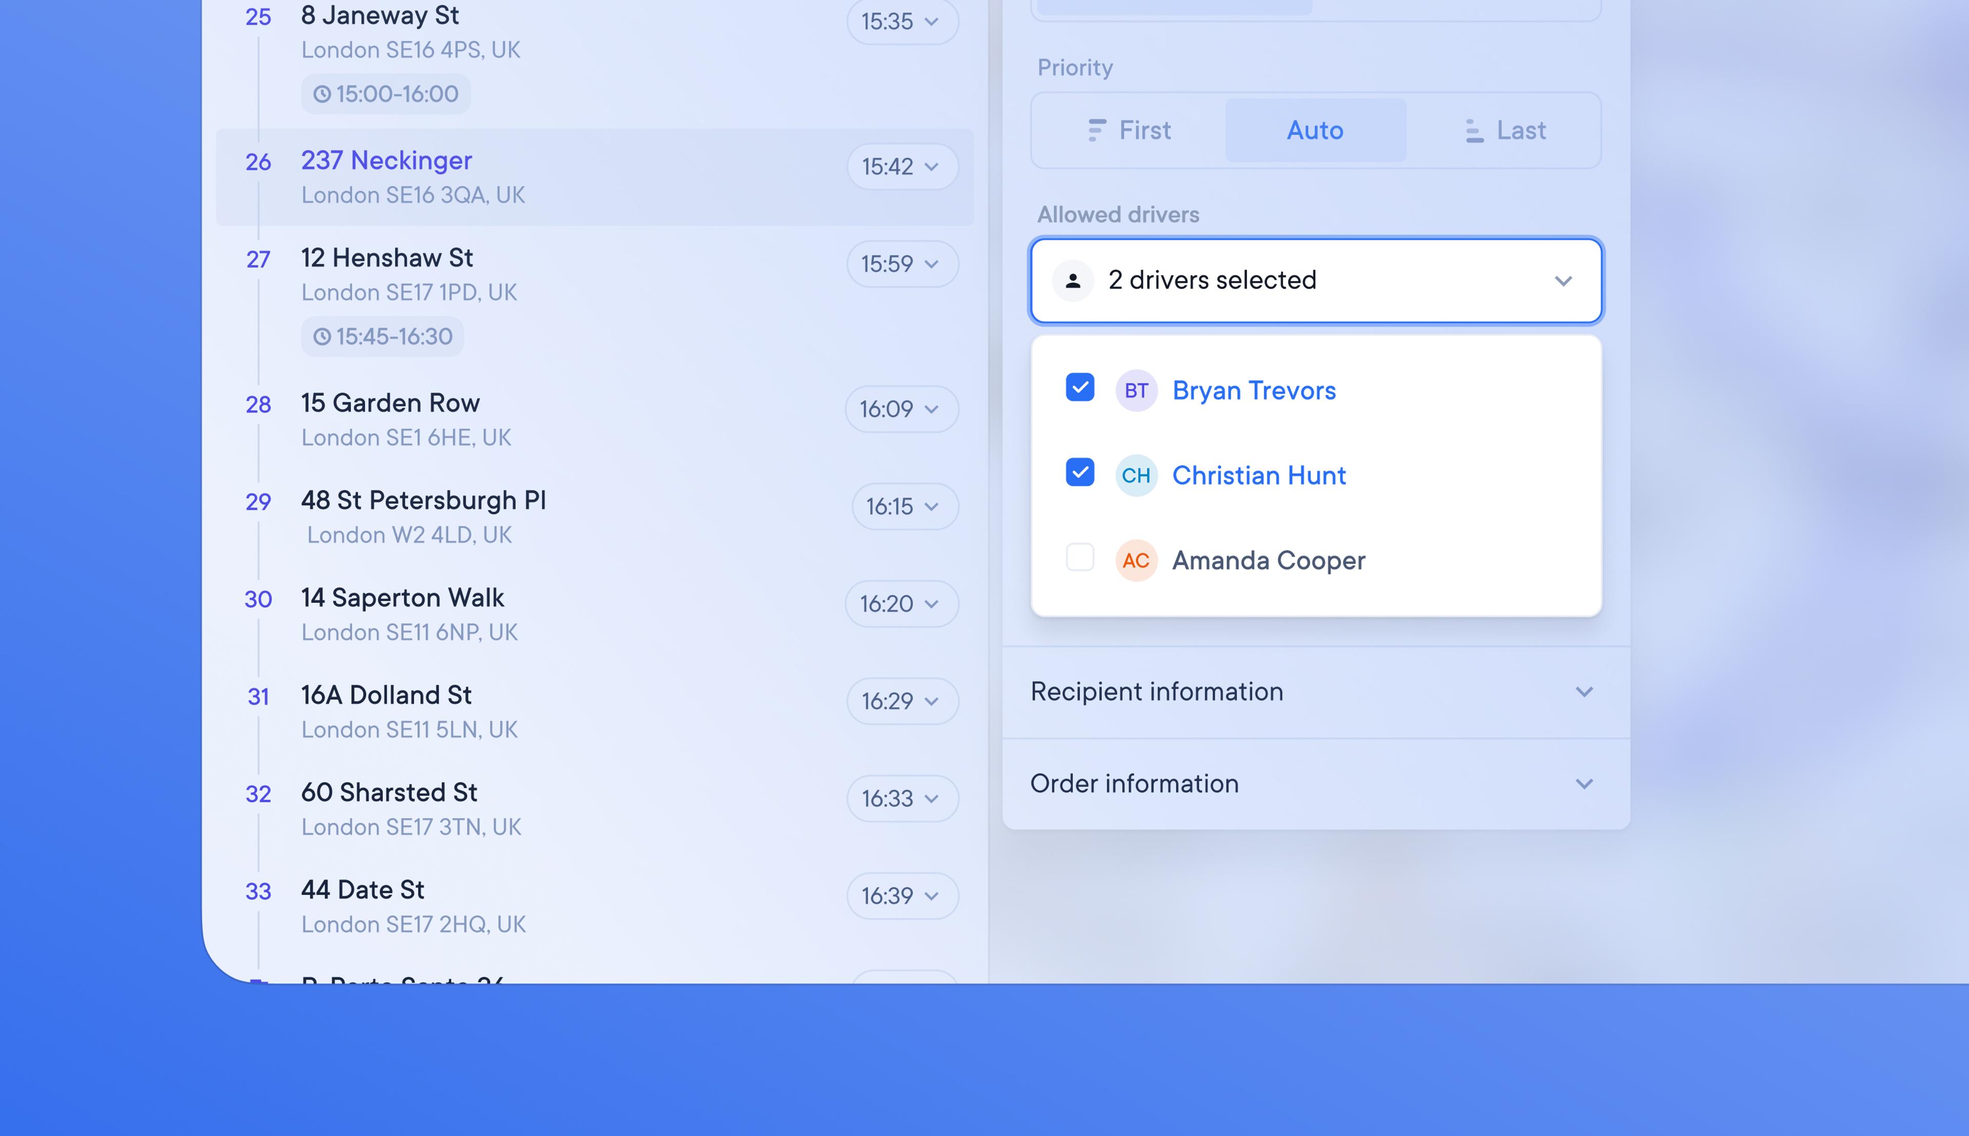Select the Auto priority tab
The image size is (1969, 1136).
coord(1315,130)
